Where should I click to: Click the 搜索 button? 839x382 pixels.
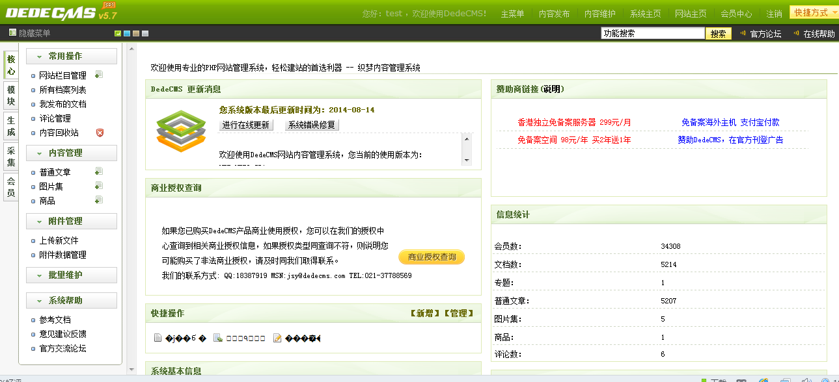pos(719,34)
